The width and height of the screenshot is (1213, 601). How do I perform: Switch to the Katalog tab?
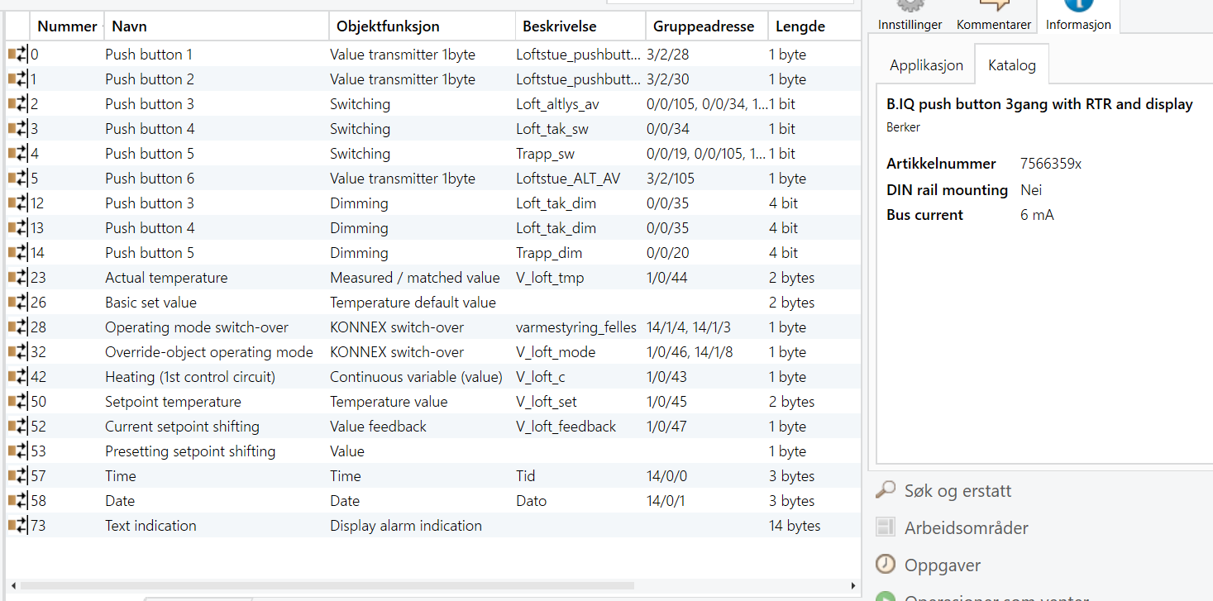coord(1011,65)
